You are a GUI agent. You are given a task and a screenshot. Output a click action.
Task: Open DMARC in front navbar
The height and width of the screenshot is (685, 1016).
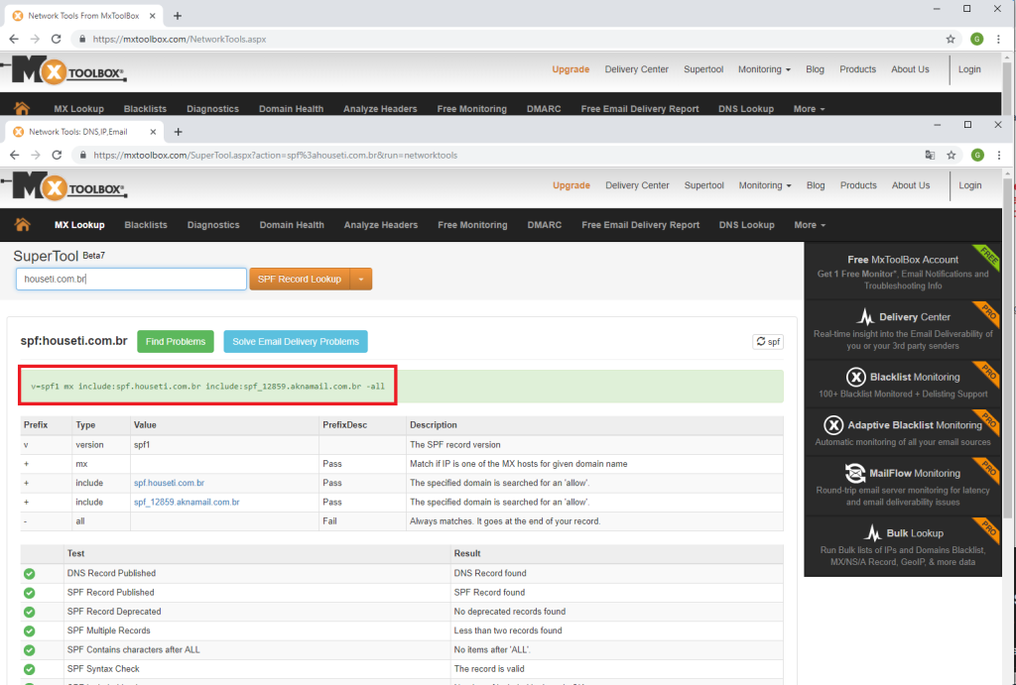[545, 225]
